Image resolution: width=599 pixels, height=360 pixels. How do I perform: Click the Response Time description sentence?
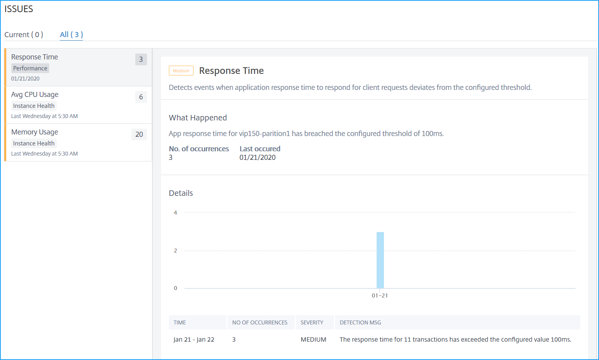350,88
